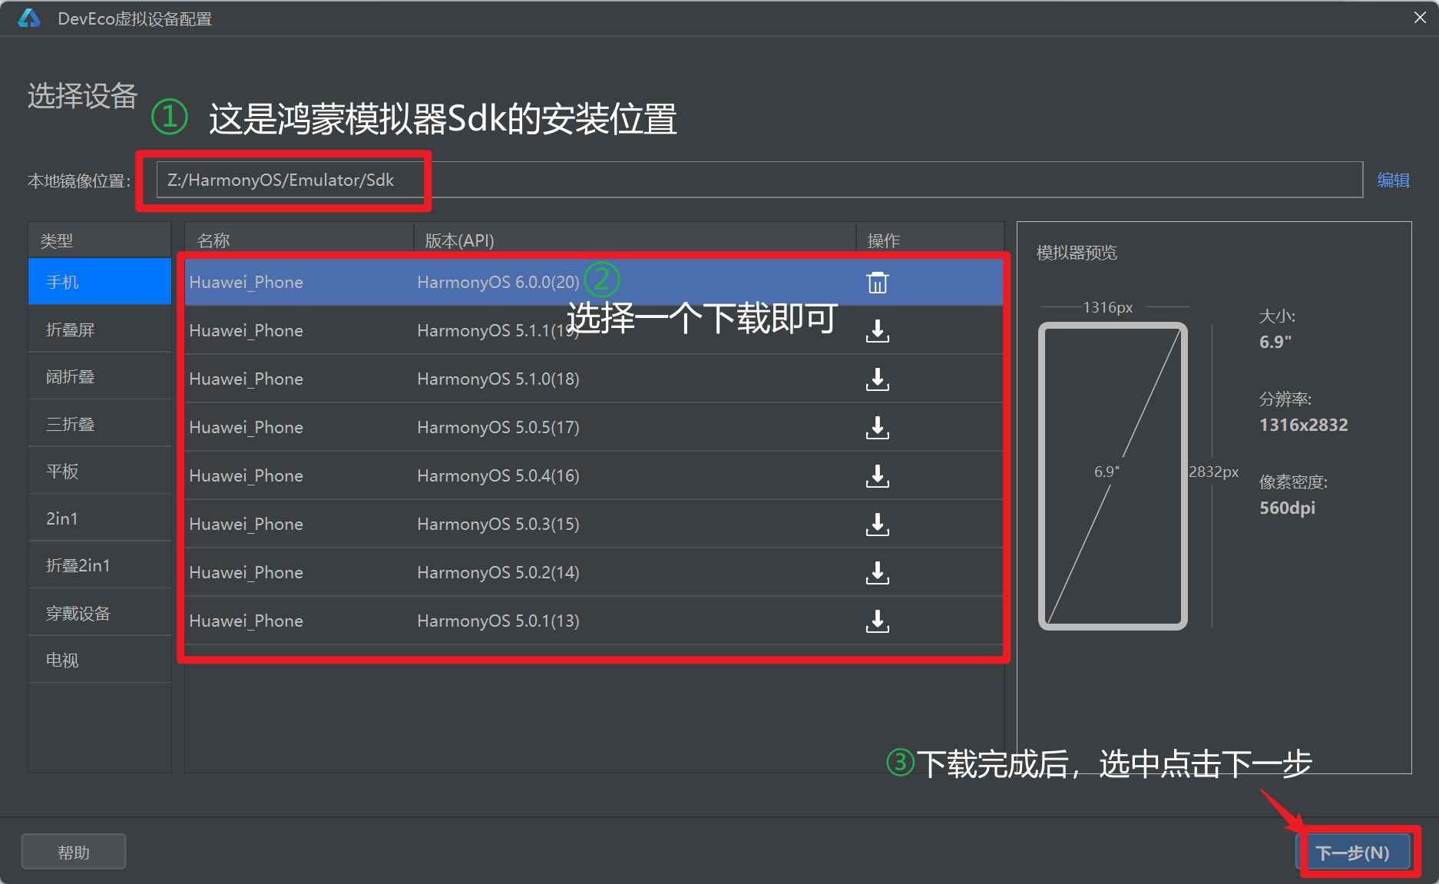
Task: Select the HarmonyOS 5.1.0(18) version cell
Action: 498,379
